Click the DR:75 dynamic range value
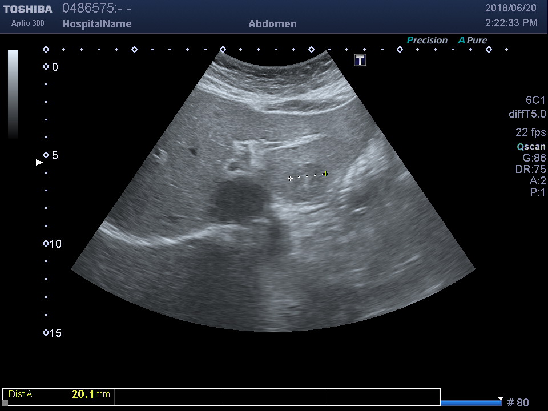 [x=530, y=169]
